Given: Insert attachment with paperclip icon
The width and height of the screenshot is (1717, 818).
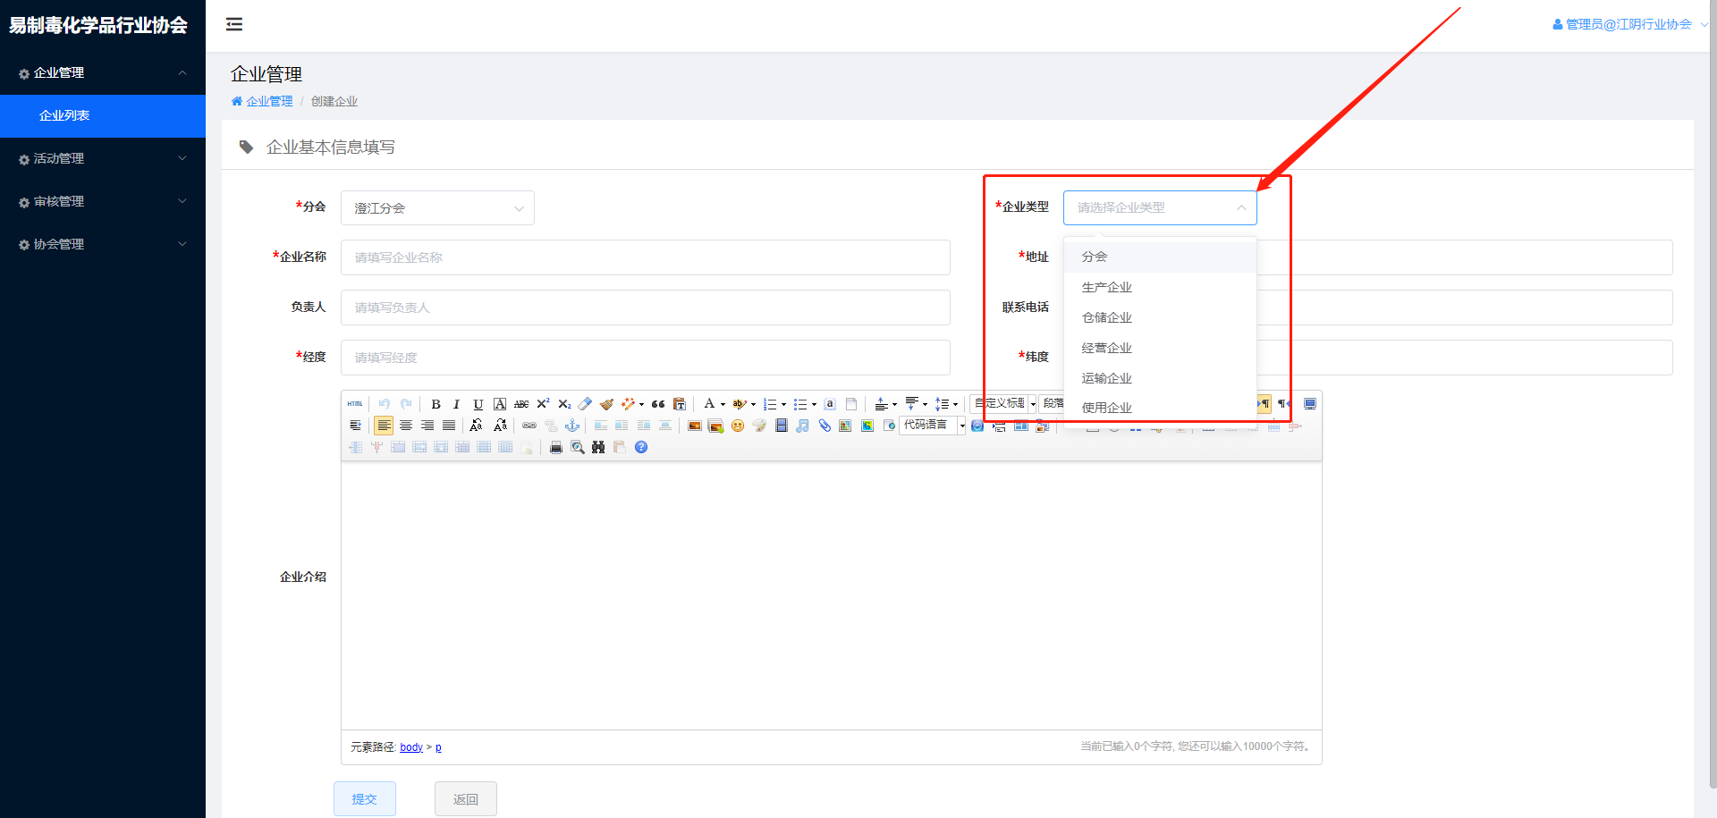Looking at the screenshot, I should pos(824,426).
